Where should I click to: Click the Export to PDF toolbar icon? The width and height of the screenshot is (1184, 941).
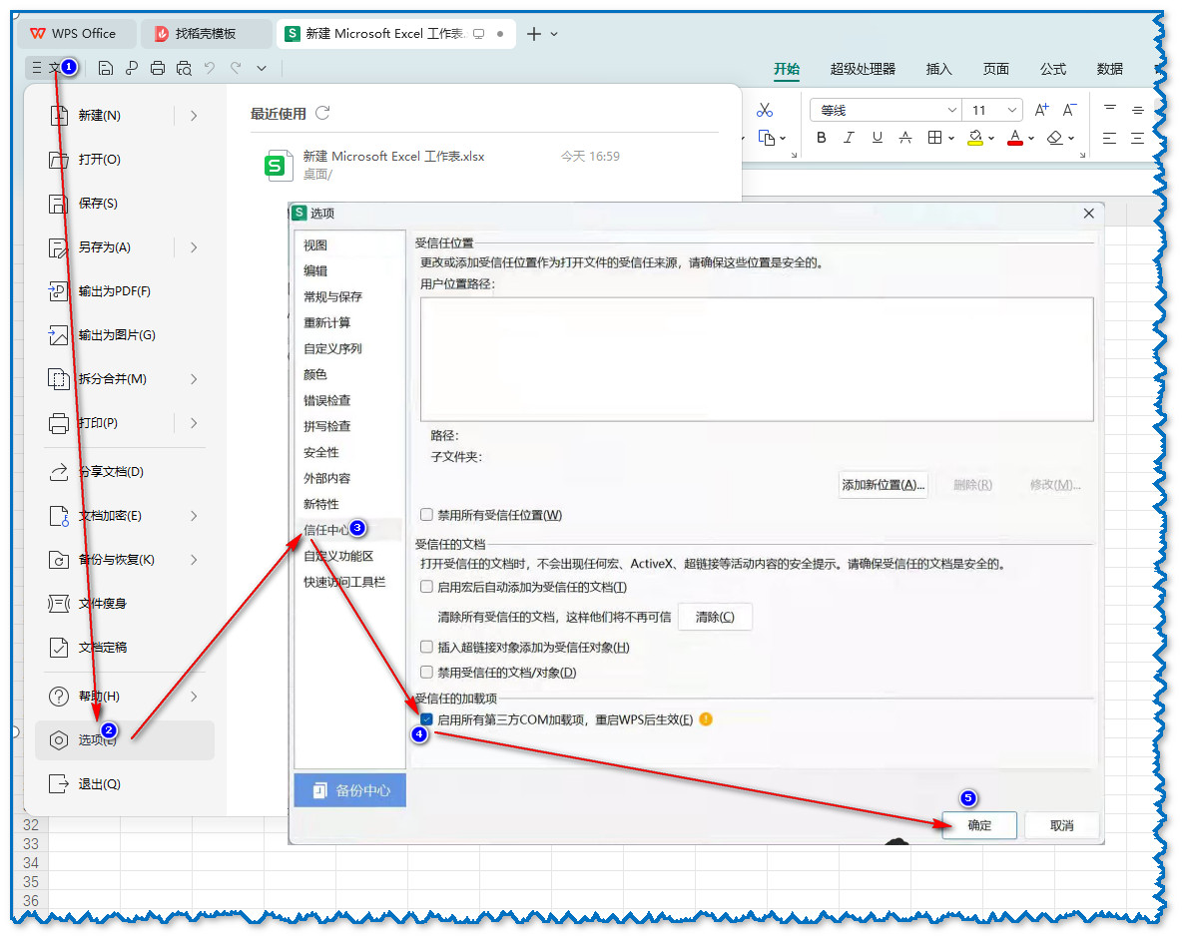click(x=132, y=69)
